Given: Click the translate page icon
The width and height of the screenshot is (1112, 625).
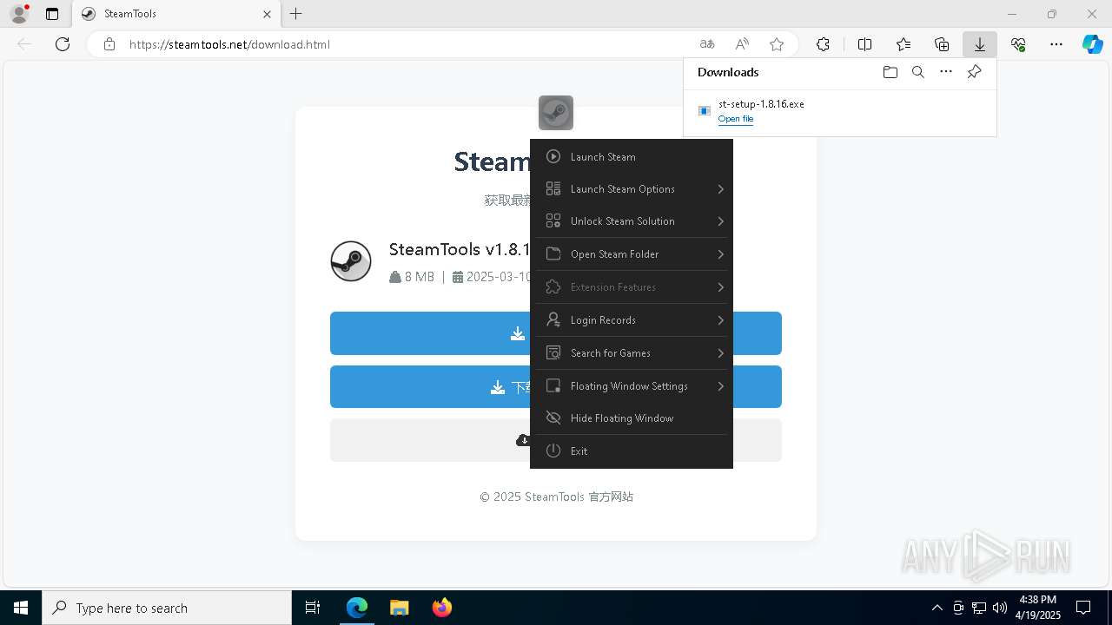Looking at the screenshot, I should point(707,44).
